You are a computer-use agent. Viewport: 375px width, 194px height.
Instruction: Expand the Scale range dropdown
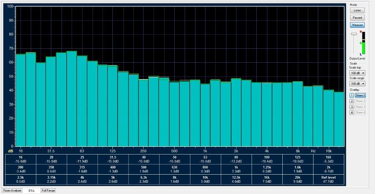357,83
